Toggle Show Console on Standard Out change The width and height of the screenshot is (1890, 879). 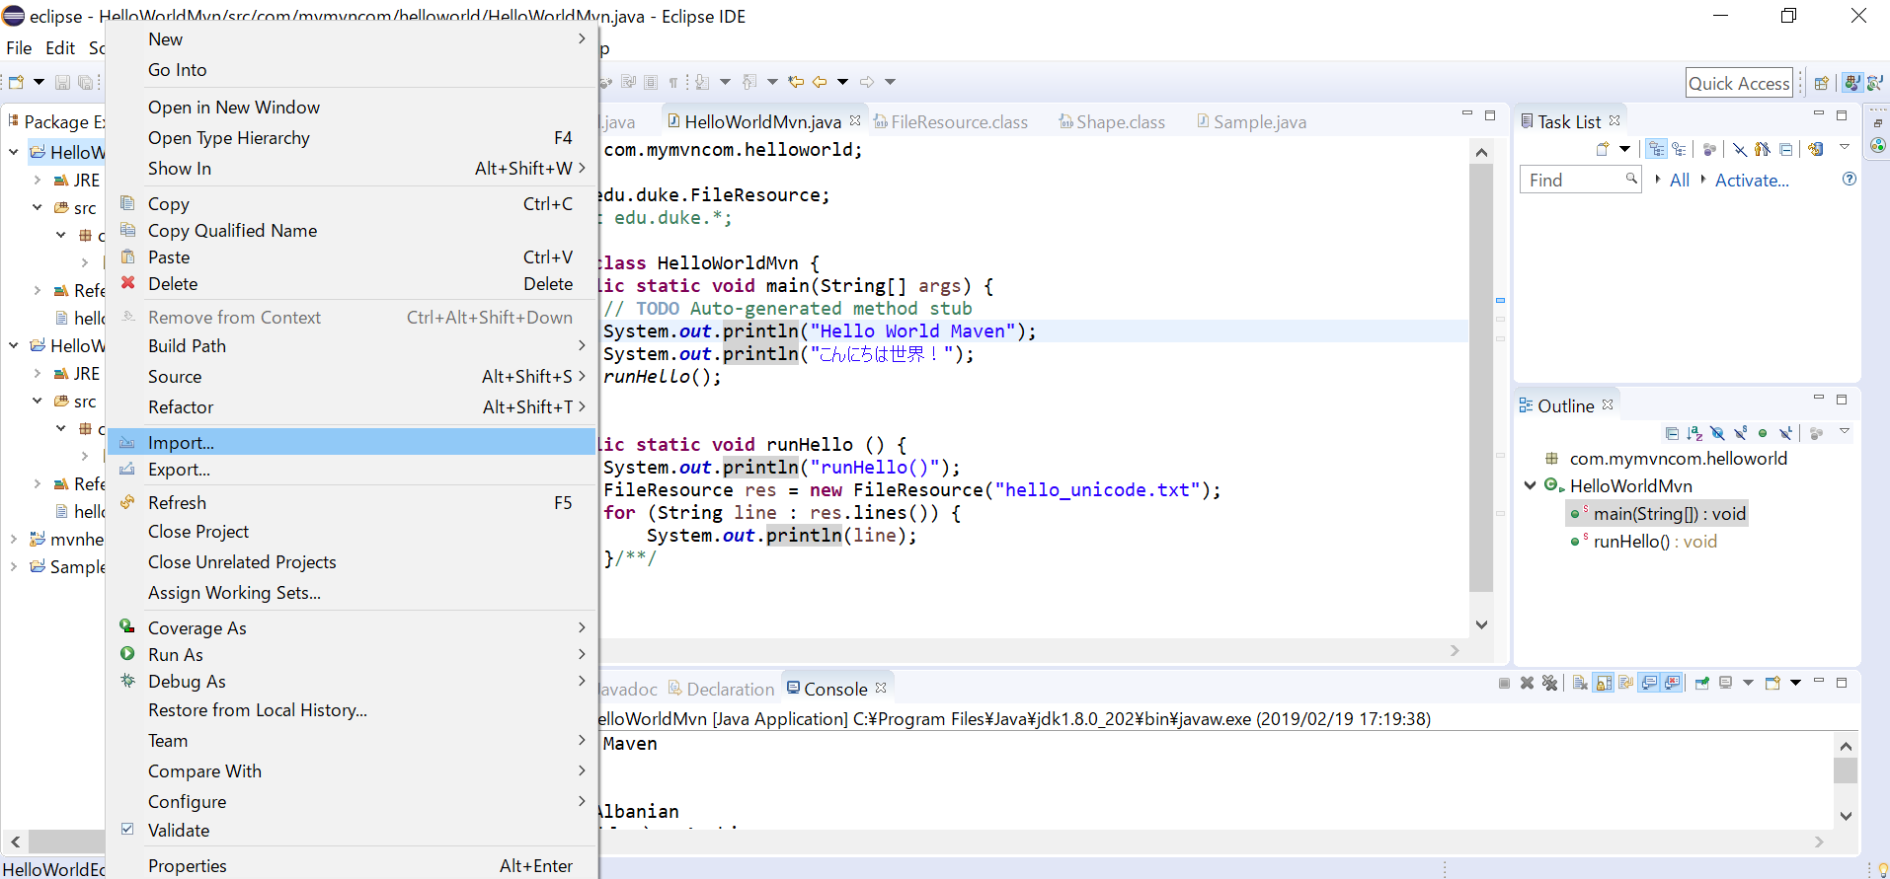[1649, 683]
